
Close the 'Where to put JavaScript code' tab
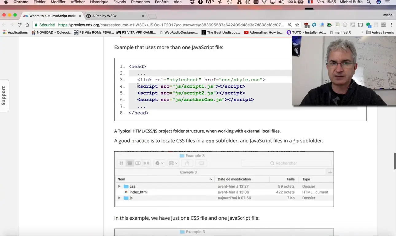(80, 16)
